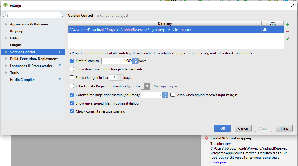This screenshot has width=298, height=166.
Task: Toggle Check commit message spelling
Action: pyautogui.click(x=72, y=111)
